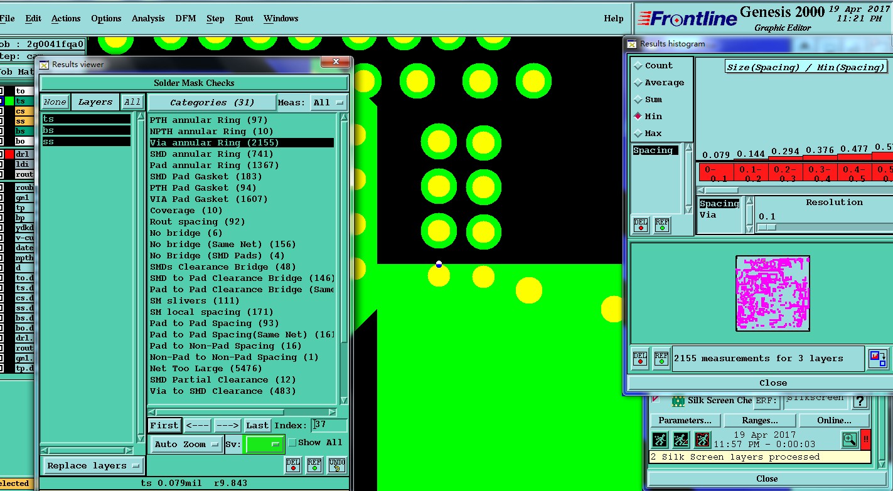This screenshot has width=893, height=491.
Task: Select ts layer in Results viewer list
Action: (86, 119)
